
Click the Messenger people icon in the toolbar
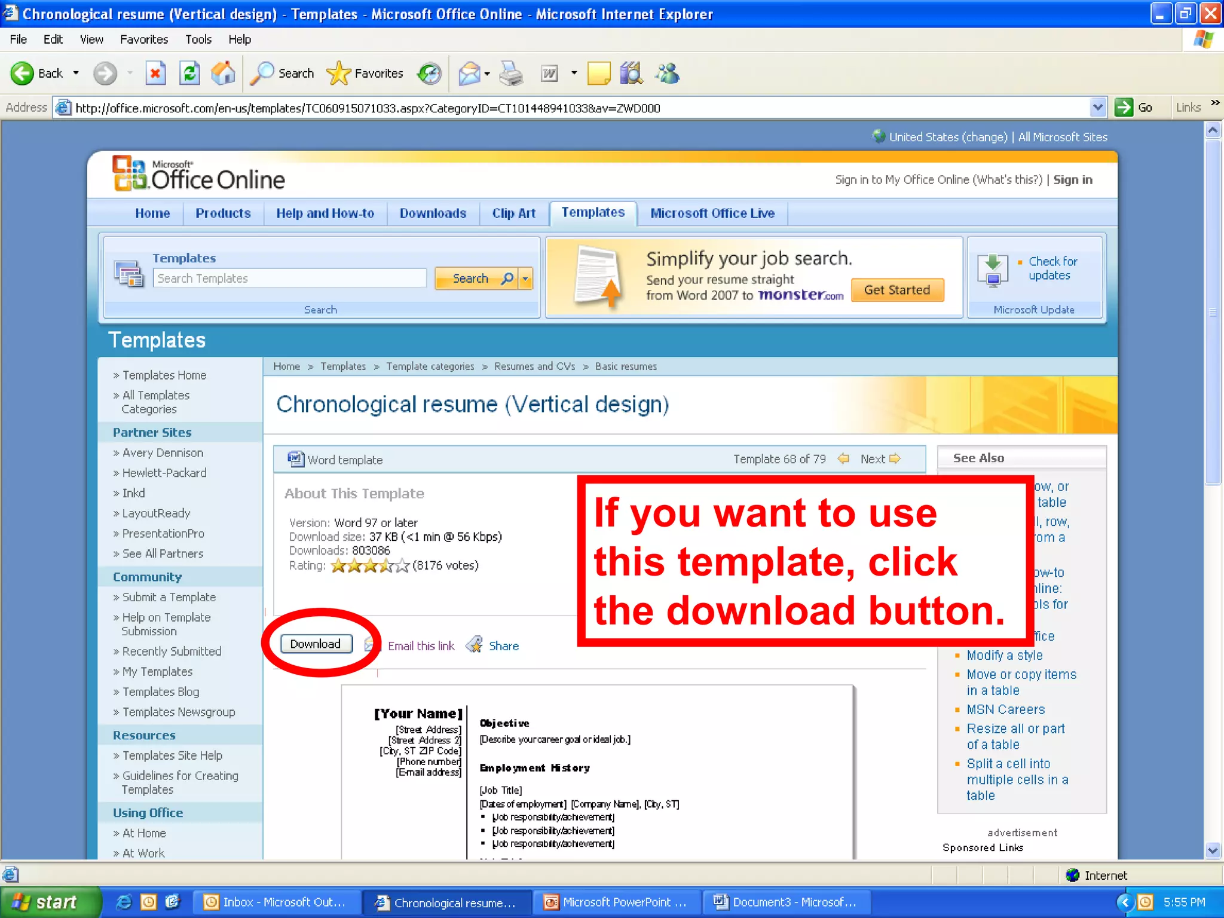point(667,74)
